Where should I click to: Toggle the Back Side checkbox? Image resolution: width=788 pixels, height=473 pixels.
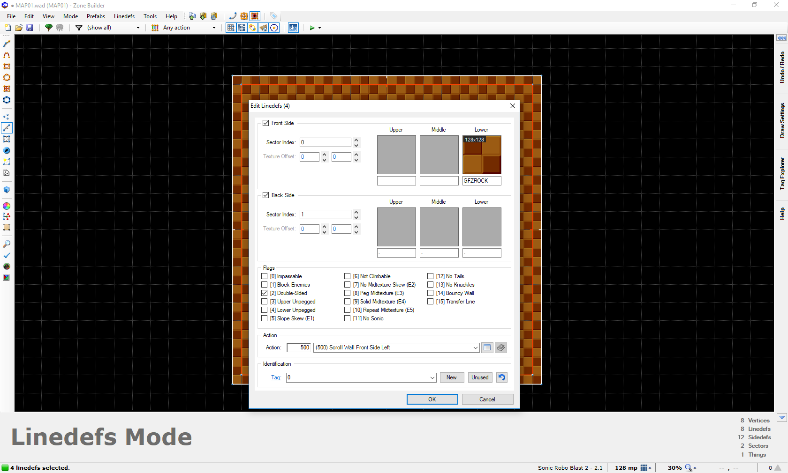(266, 195)
